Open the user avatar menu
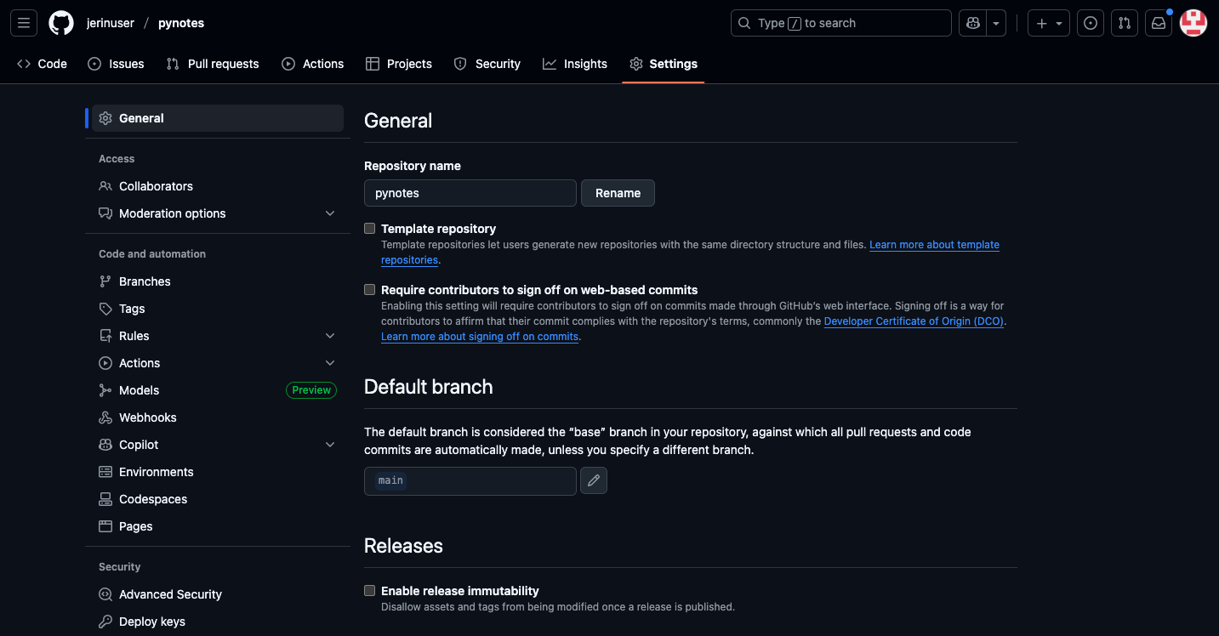Image resolution: width=1219 pixels, height=636 pixels. 1193,23
